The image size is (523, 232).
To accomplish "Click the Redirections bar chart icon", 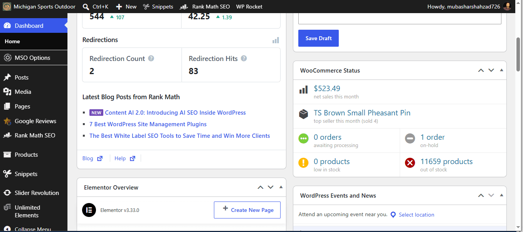I will pyautogui.click(x=276, y=40).
